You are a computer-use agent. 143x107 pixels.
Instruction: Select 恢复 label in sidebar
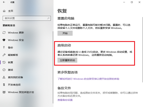11,62
